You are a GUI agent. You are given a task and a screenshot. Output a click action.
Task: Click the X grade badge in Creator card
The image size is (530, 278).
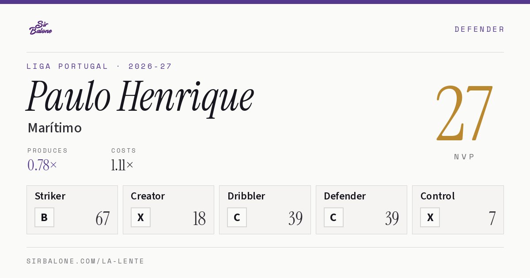click(x=140, y=217)
